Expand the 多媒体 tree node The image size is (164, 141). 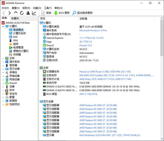point(3,73)
